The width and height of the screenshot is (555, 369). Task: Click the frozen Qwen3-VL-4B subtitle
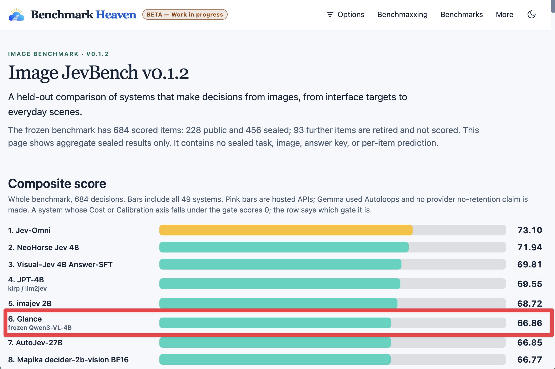pos(40,328)
